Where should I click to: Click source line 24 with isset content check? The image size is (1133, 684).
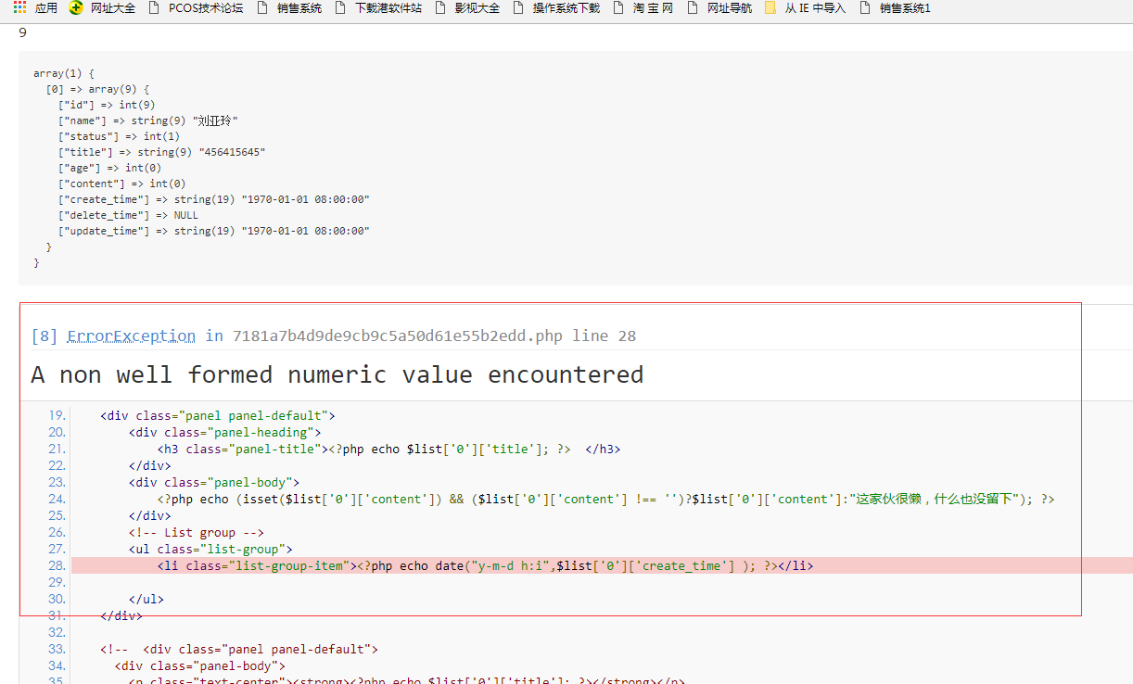(605, 499)
